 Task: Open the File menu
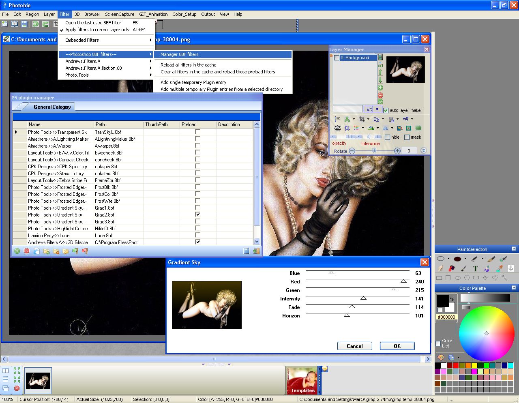[5, 14]
